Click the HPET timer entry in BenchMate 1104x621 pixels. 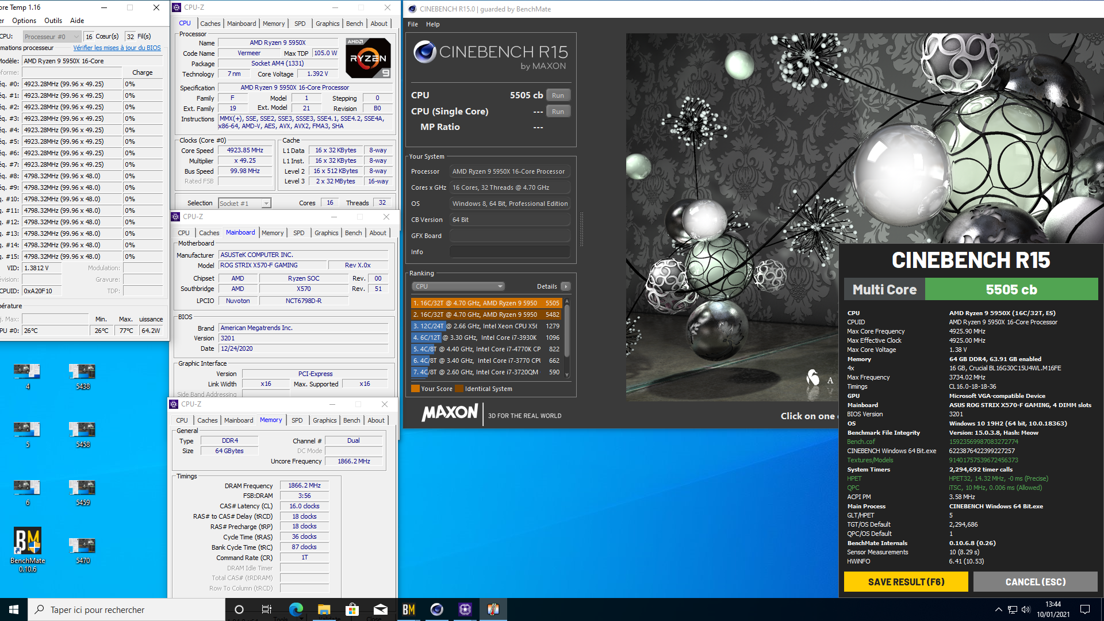(x=854, y=478)
